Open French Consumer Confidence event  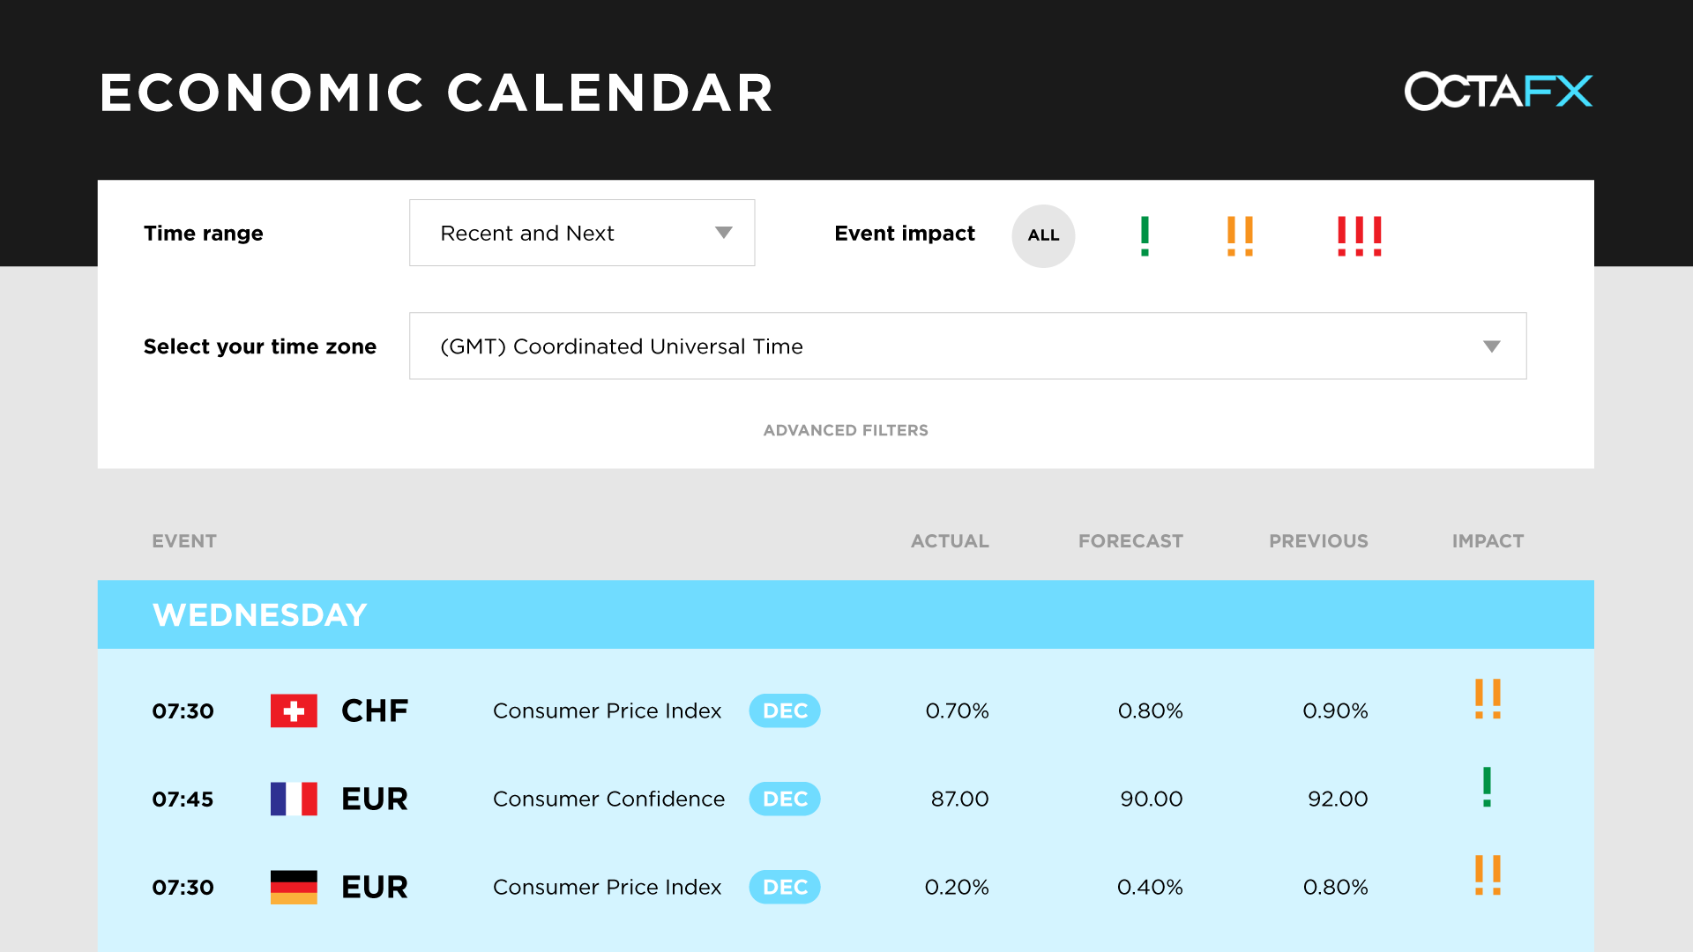click(x=608, y=799)
